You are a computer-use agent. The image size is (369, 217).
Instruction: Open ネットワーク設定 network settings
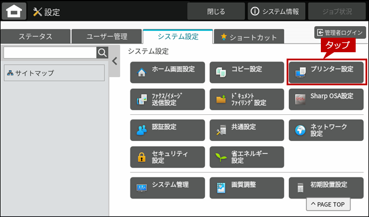point(326,130)
